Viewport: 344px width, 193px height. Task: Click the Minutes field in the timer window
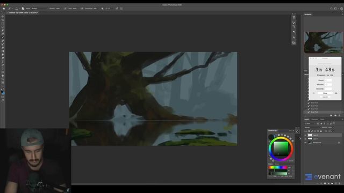coord(328,85)
